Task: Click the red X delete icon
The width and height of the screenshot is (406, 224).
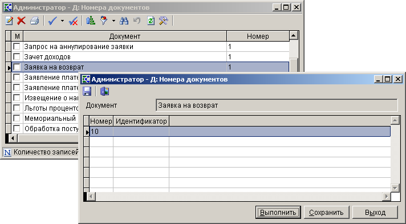Action: tap(21, 21)
